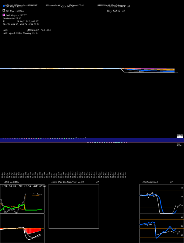Click the blue 20 Day EMA legend swatch
184x243 pixels.
click(x=4, y=6)
